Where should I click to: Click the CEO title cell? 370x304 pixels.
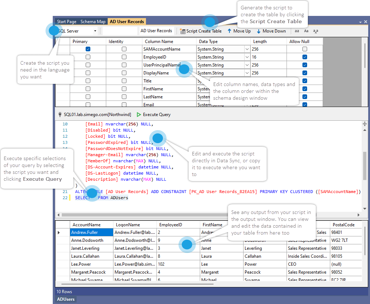(308, 264)
